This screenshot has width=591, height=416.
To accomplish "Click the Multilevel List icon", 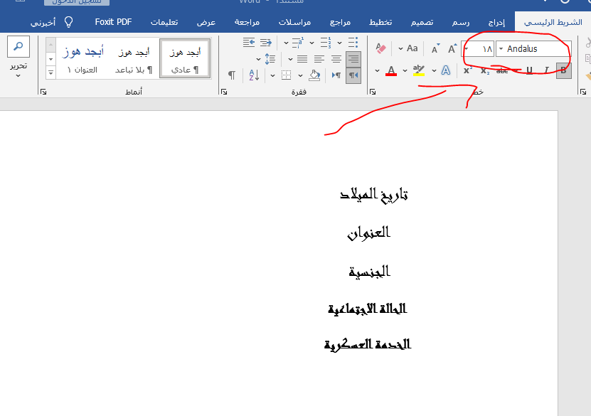I will pyautogui.click(x=298, y=42).
